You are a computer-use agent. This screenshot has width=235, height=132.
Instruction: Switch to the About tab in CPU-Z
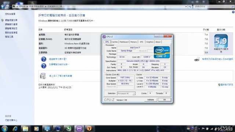(158, 42)
